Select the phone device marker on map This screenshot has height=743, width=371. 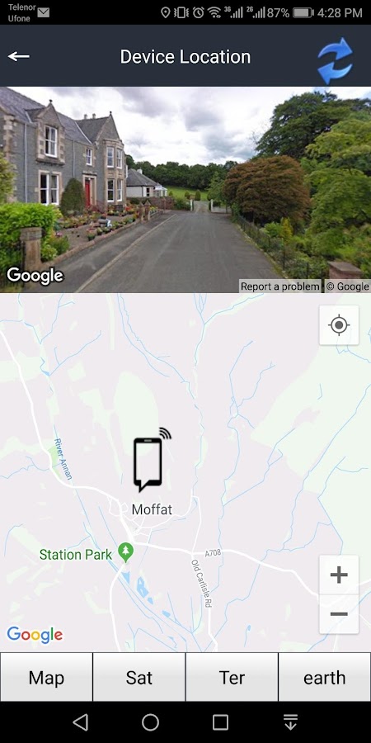(152, 459)
